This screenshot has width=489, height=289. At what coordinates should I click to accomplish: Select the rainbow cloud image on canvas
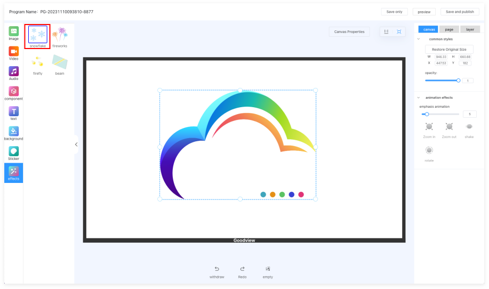(238, 144)
